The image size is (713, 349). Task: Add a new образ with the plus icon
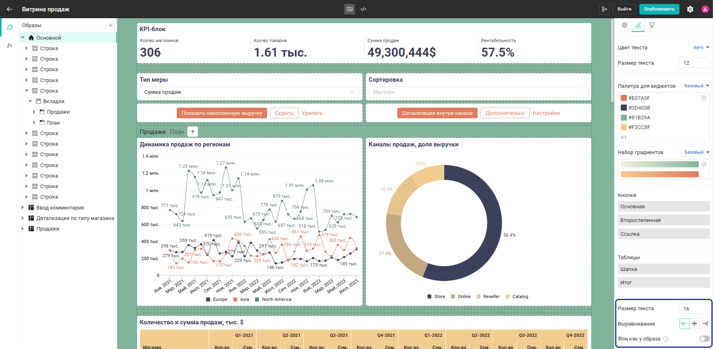point(110,25)
